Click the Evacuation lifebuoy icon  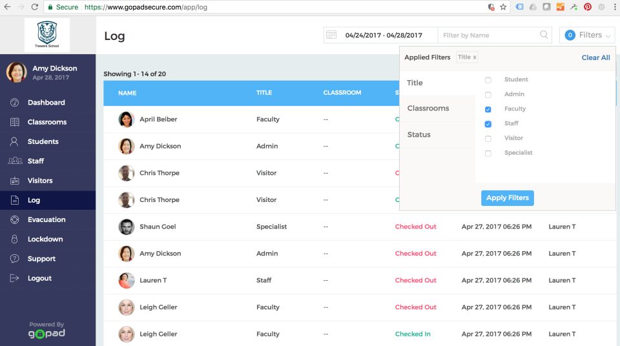[15, 219]
